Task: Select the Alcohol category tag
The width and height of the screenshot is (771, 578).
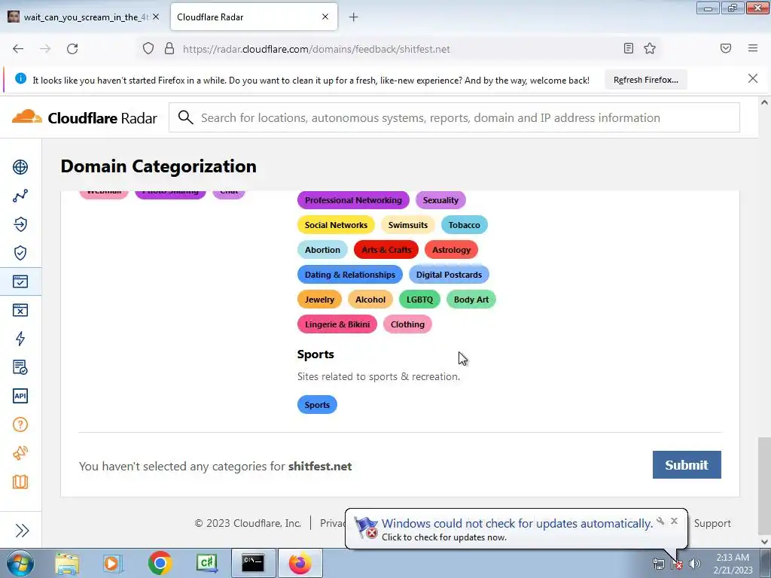Action: (x=370, y=300)
